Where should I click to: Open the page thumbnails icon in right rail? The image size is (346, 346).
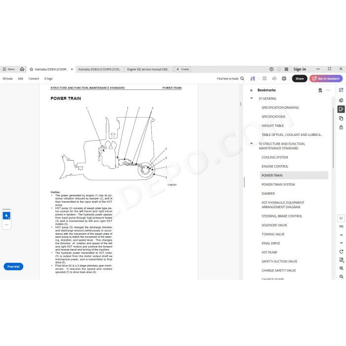pyautogui.click(x=341, y=119)
